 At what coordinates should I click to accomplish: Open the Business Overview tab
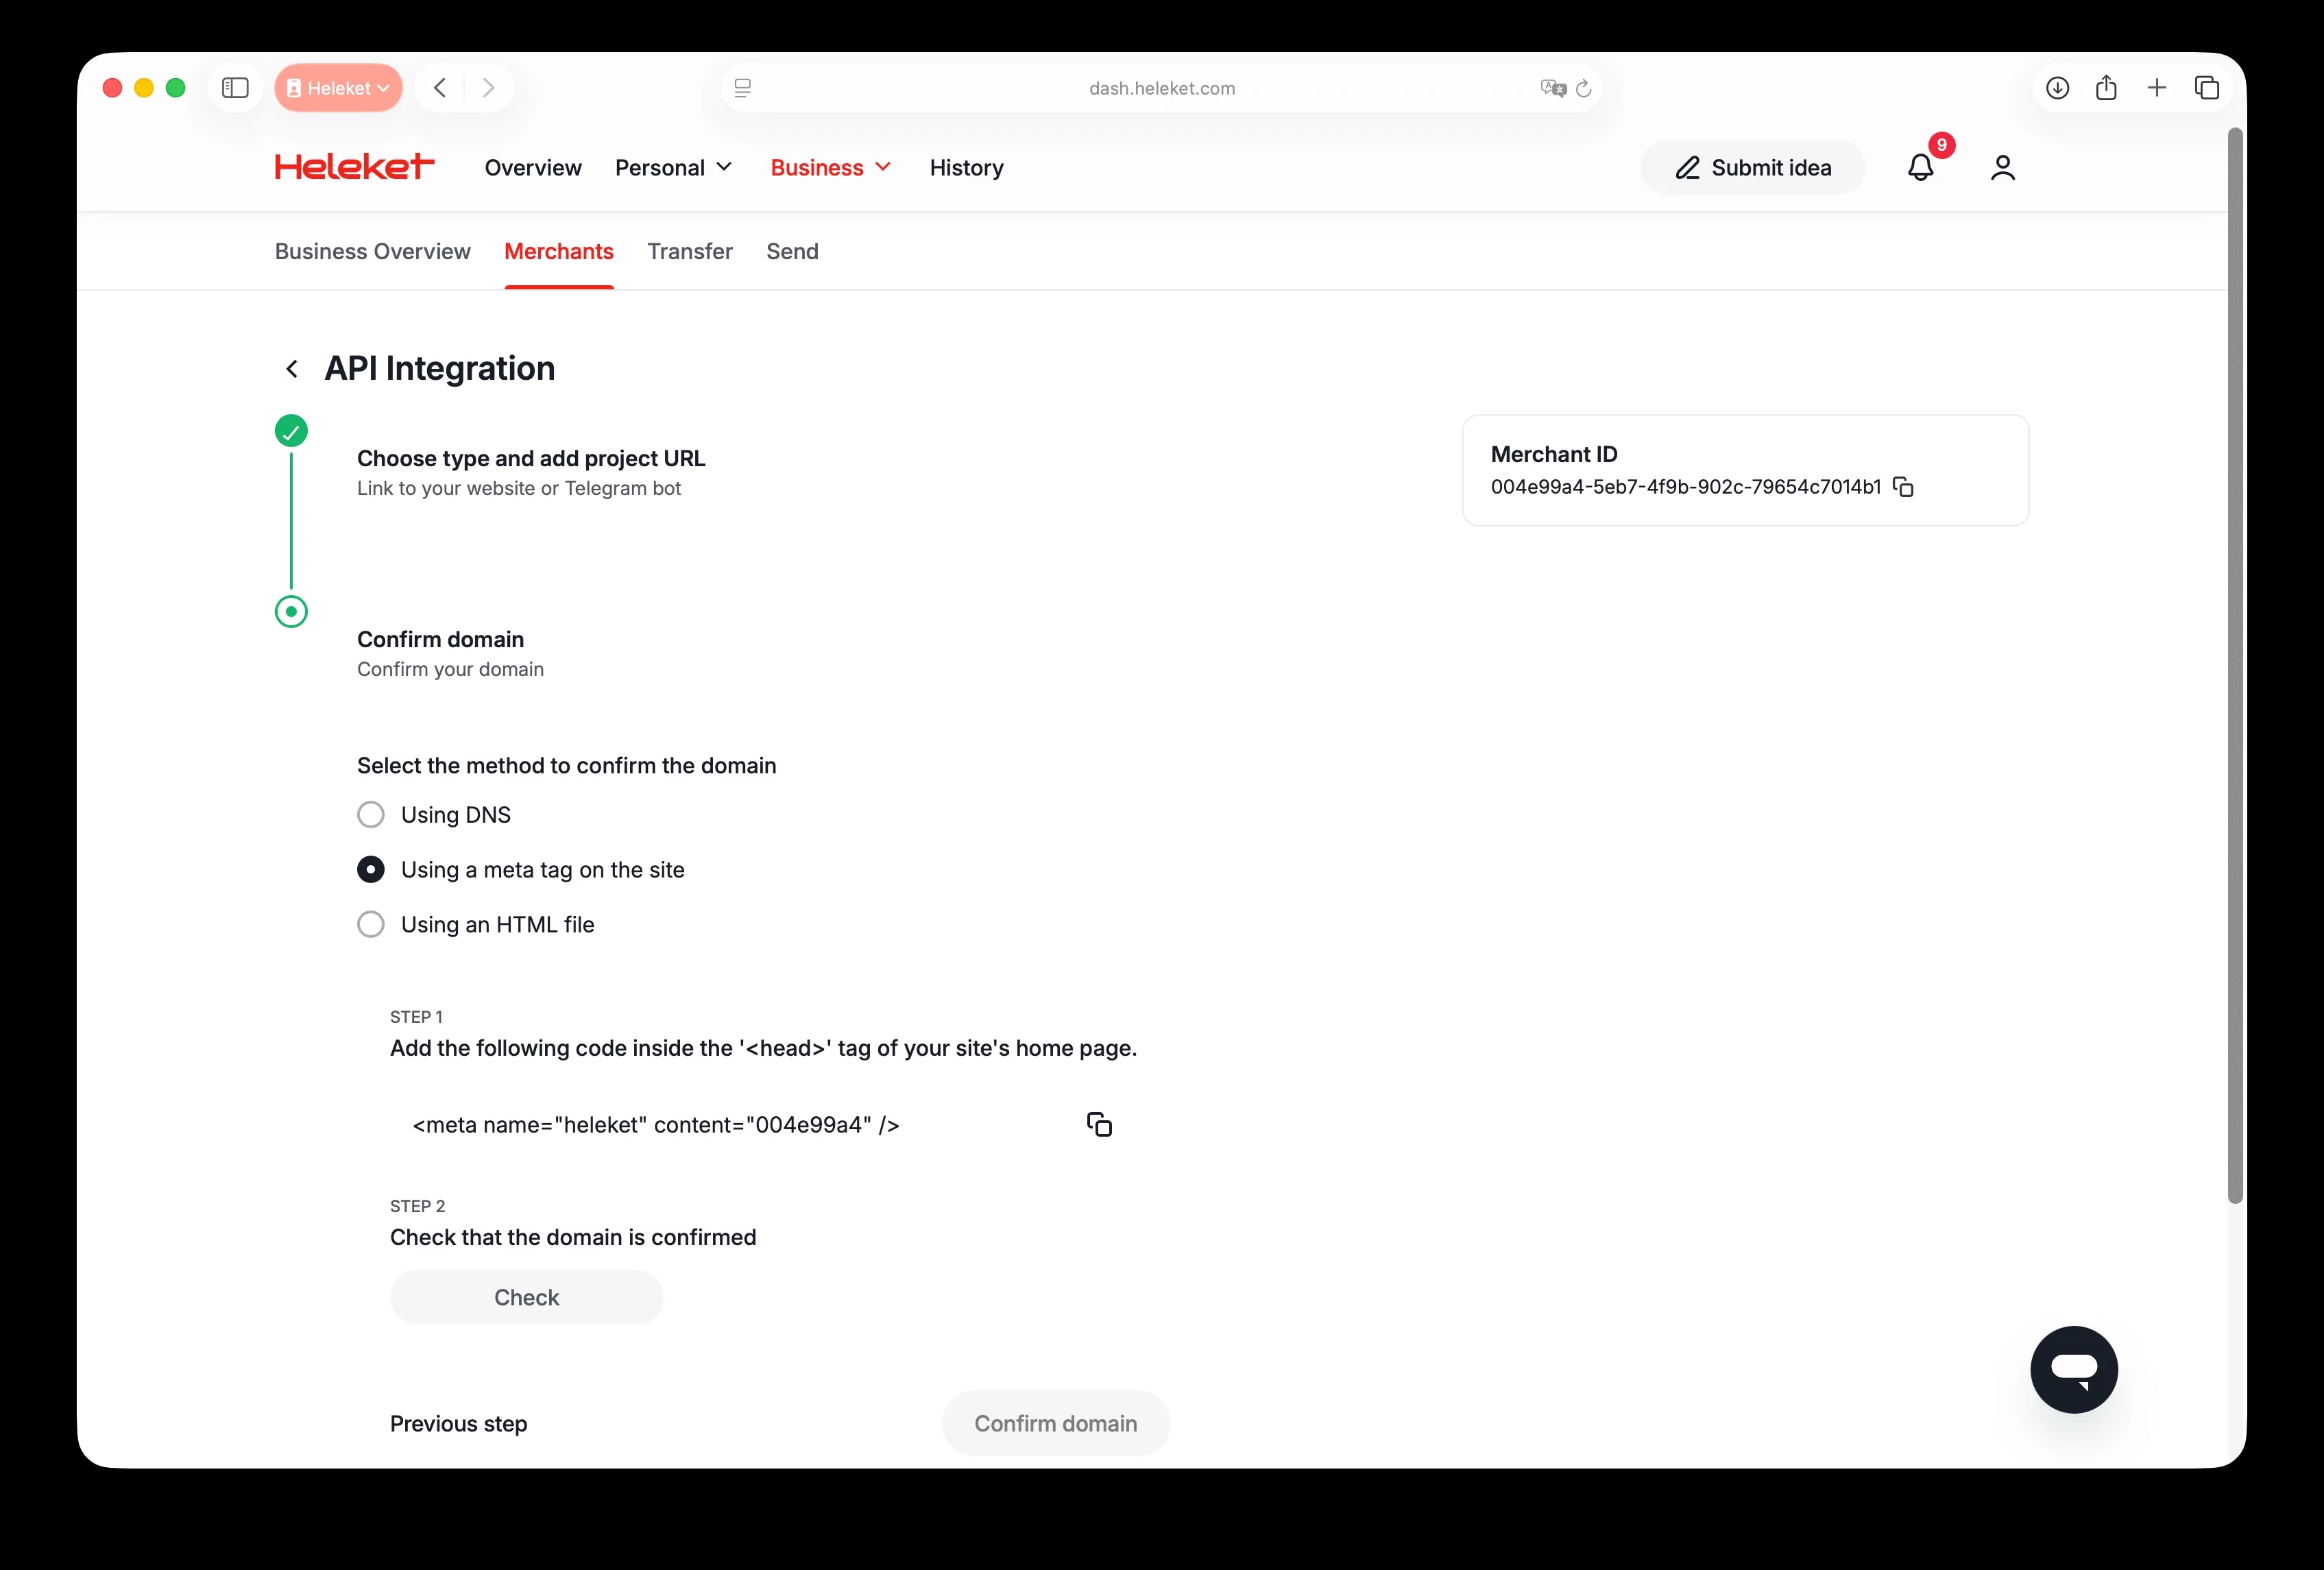(x=372, y=251)
